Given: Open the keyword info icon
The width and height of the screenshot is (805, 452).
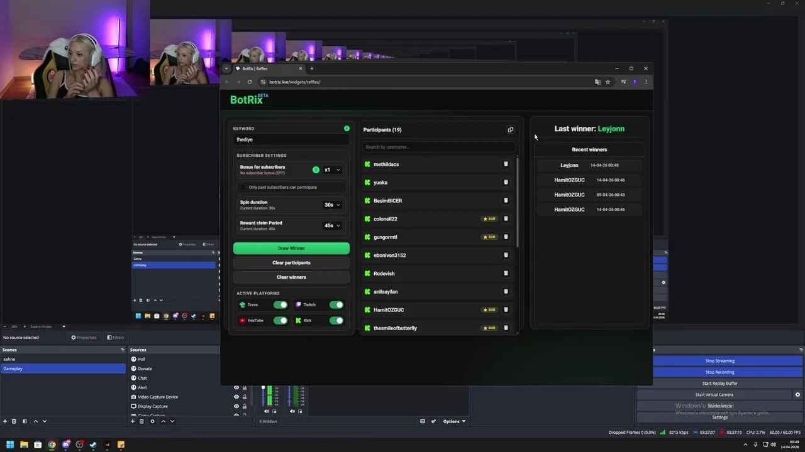Looking at the screenshot, I should point(347,129).
